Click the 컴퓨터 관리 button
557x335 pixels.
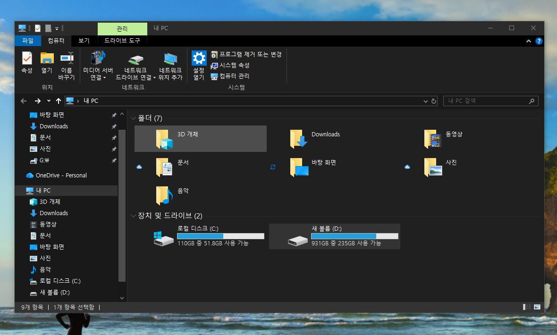click(230, 76)
